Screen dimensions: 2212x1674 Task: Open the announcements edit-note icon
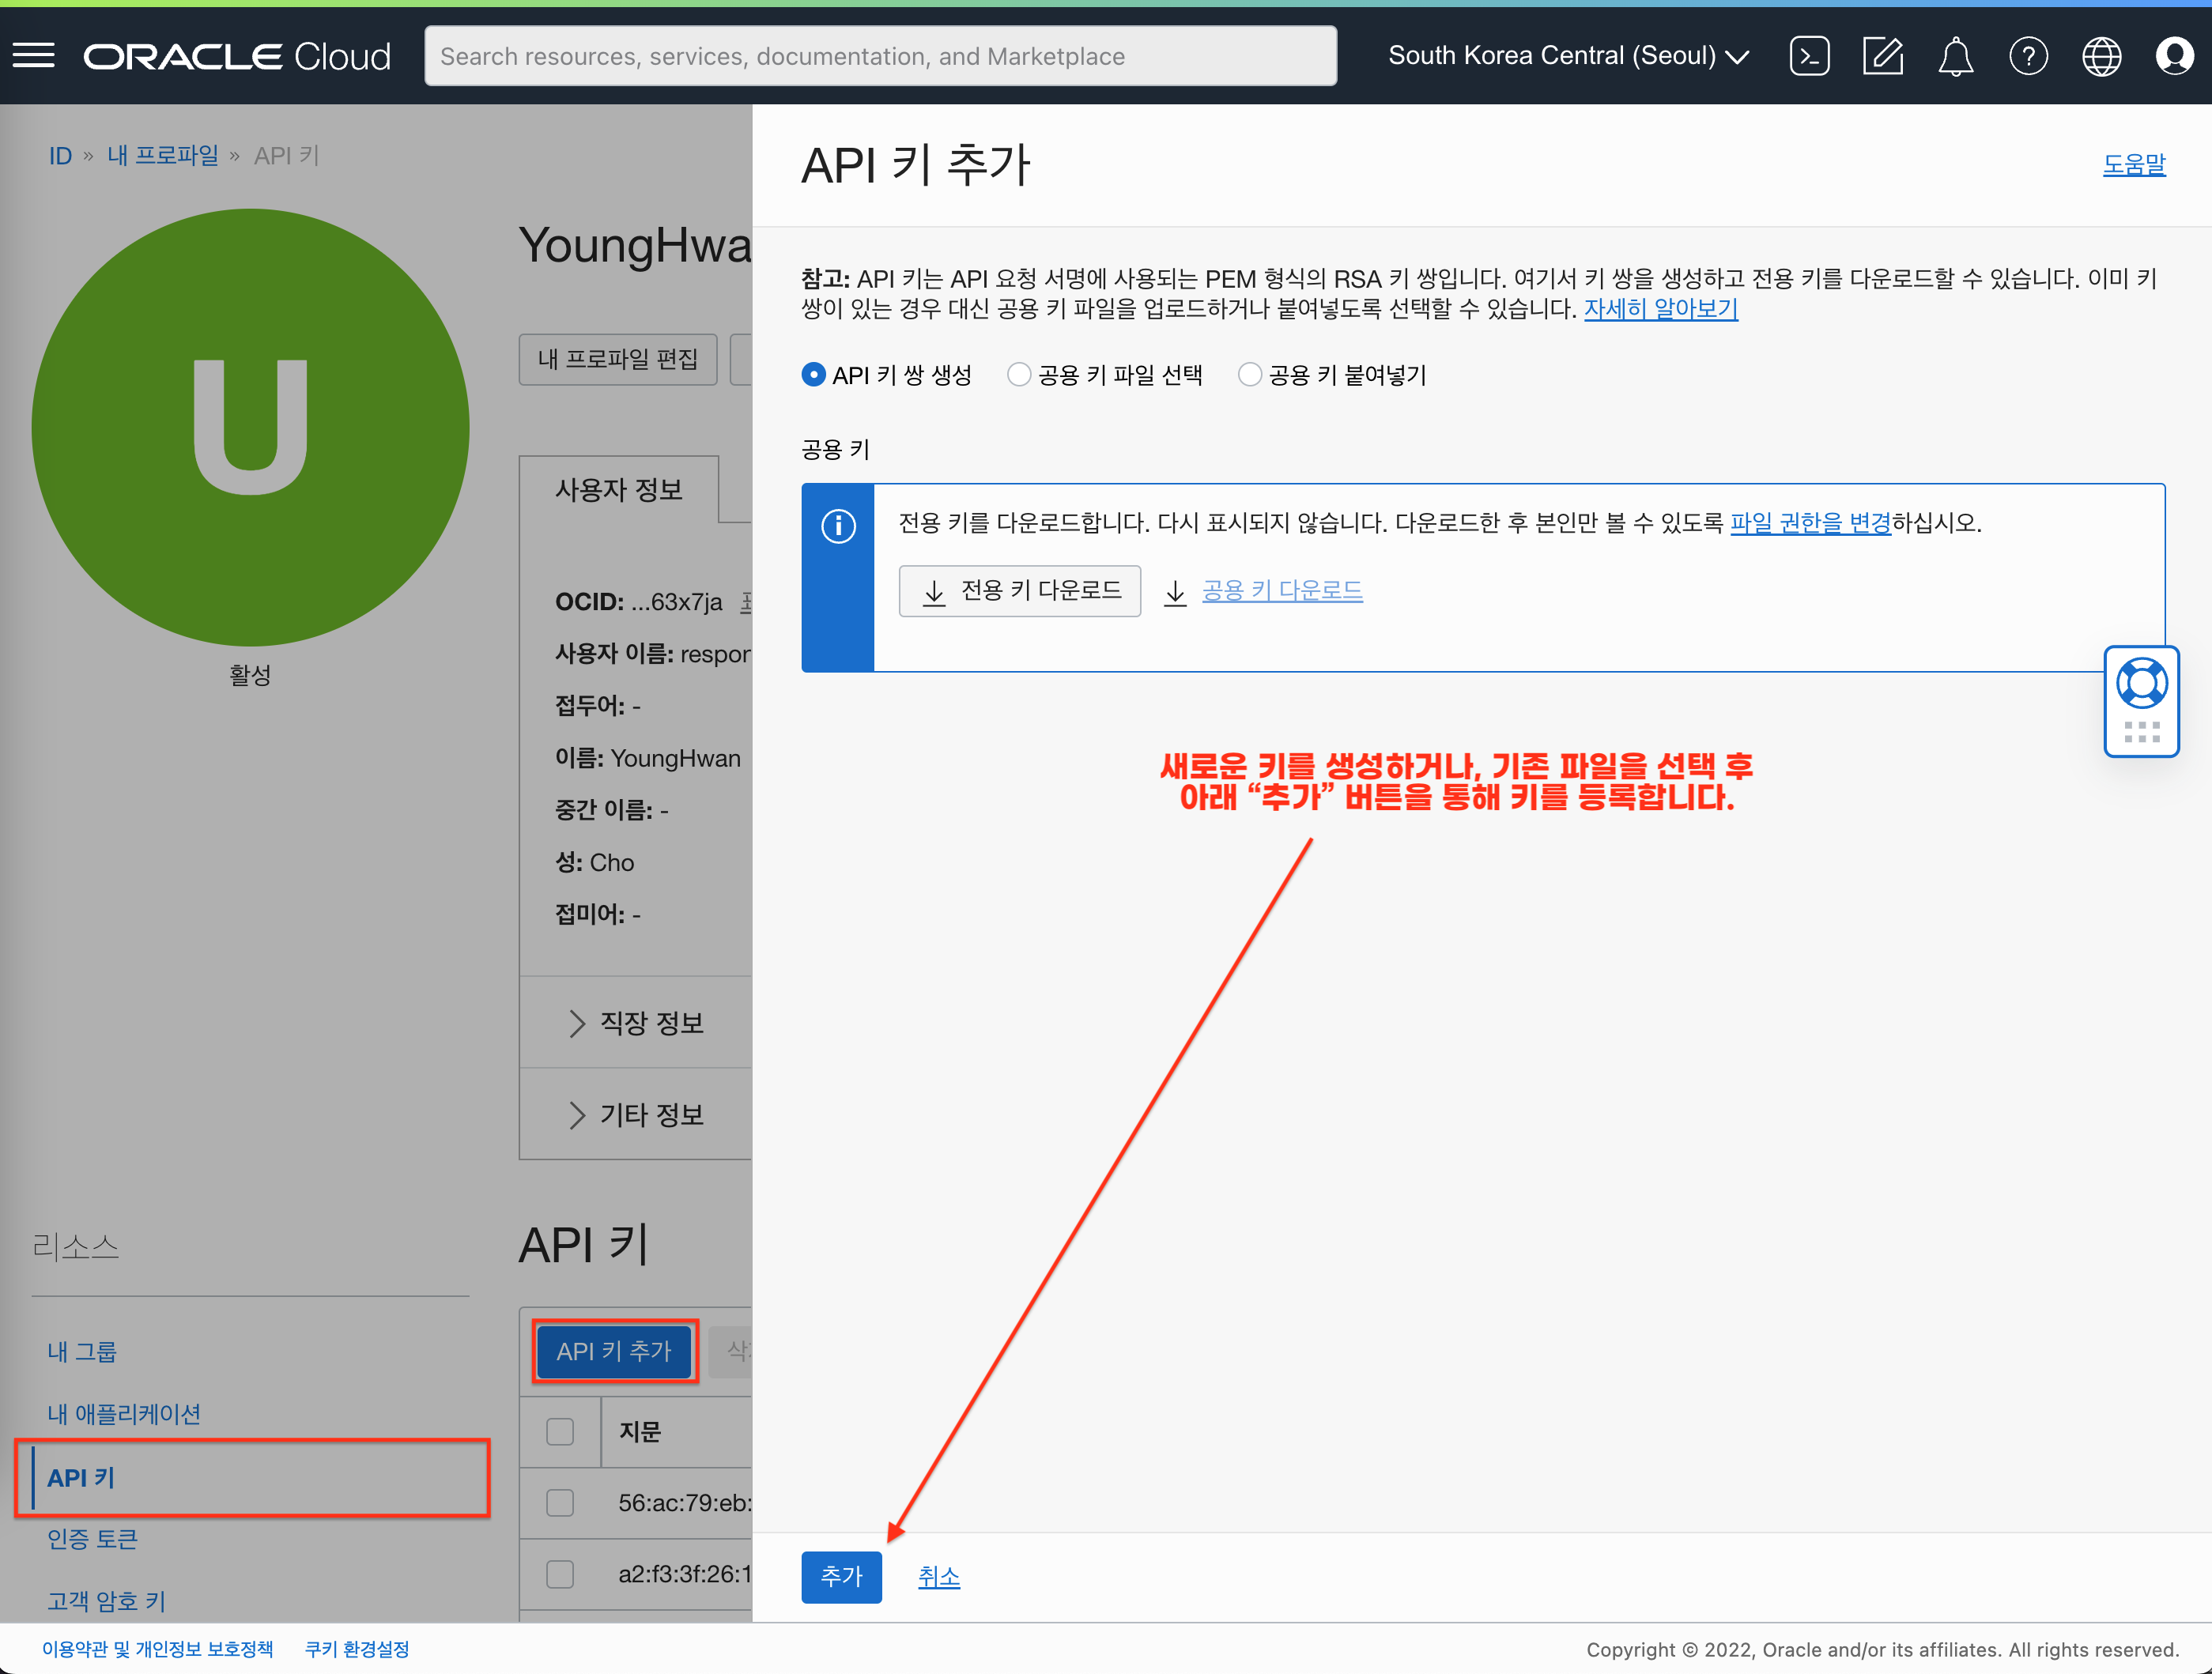click(1882, 56)
